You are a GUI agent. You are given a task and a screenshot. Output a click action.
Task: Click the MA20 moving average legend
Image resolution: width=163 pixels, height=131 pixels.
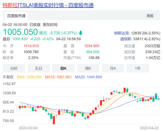tap(89, 77)
